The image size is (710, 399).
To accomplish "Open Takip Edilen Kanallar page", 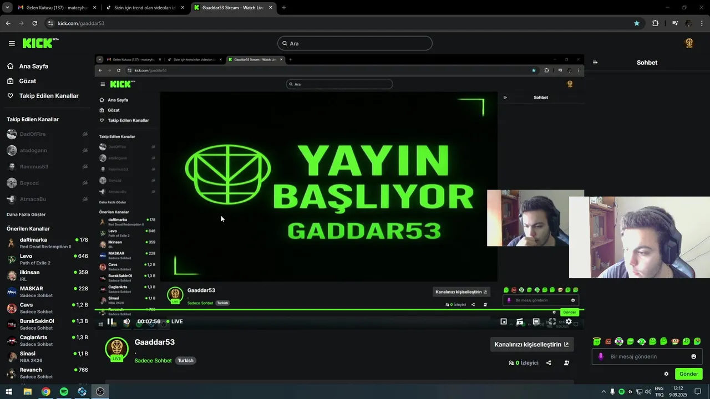I will point(49,96).
